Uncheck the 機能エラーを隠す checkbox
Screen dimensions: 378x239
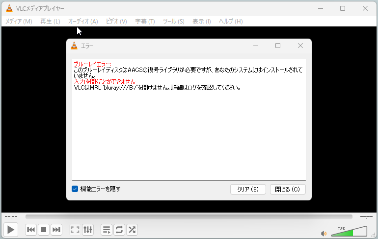(x=75, y=189)
